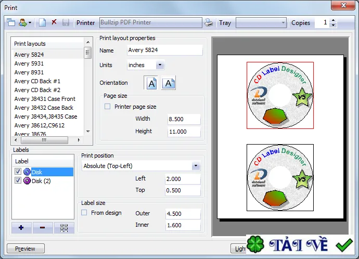Open the user profile dropdown icon
Screen dimensions: 359x259
(x=25, y=22)
